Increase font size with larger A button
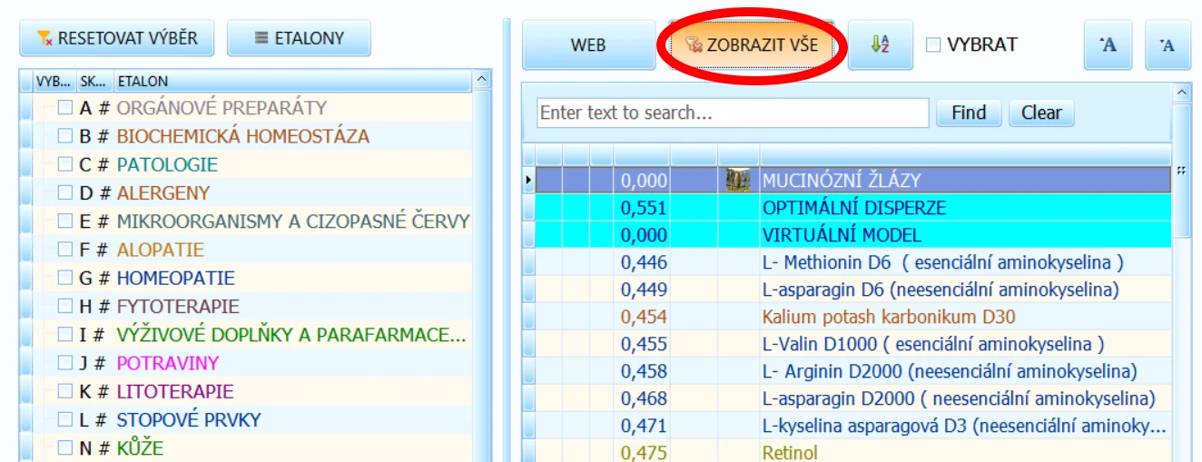 click(x=1108, y=44)
